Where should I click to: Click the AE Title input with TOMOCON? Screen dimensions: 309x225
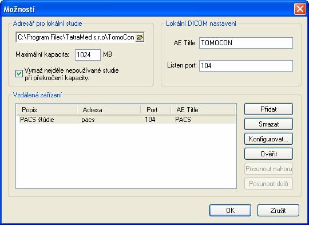[246, 43]
